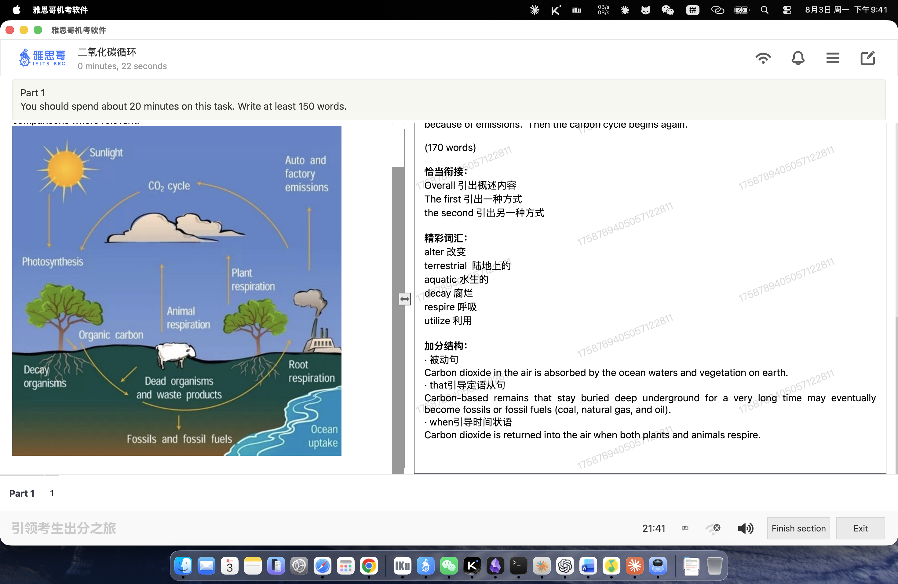Click the IELTS BRO logo
Image resolution: width=898 pixels, height=584 pixels.
click(42, 58)
